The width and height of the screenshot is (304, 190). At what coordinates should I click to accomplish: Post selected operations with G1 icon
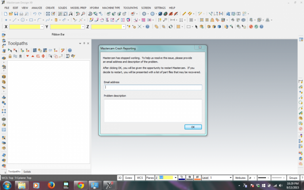tap(50, 50)
